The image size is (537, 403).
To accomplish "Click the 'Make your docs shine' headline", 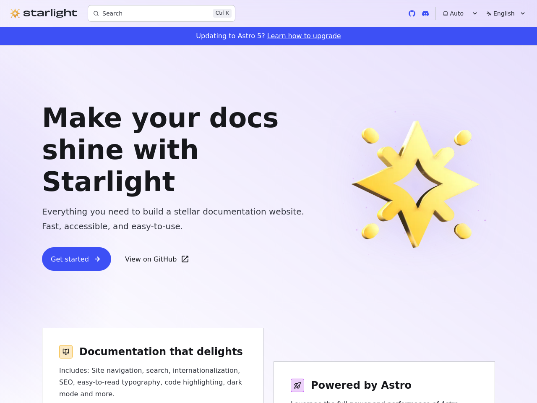I will [160, 149].
